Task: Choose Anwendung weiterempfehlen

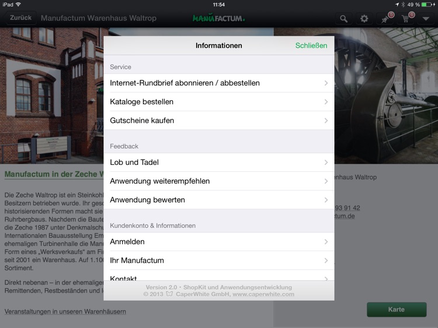Action: coord(219,181)
